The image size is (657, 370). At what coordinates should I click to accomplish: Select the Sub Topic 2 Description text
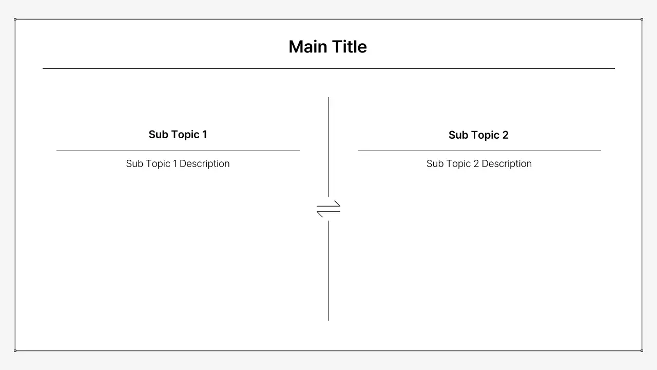pyautogui.click(x=479, y=163)
